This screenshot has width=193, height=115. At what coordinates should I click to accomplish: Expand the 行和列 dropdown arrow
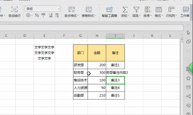(x=177, y=15)
